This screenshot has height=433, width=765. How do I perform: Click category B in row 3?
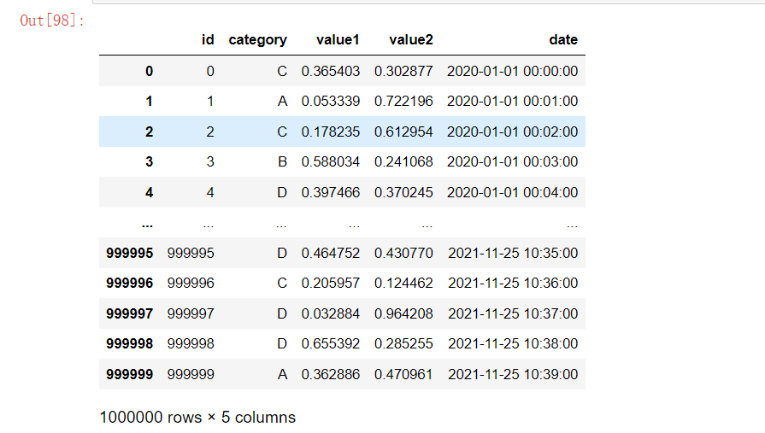pos(282,161)
